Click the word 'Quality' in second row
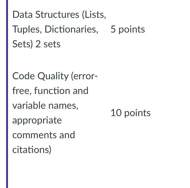Viewport: 190px width, 188px height. coord(53,76)
